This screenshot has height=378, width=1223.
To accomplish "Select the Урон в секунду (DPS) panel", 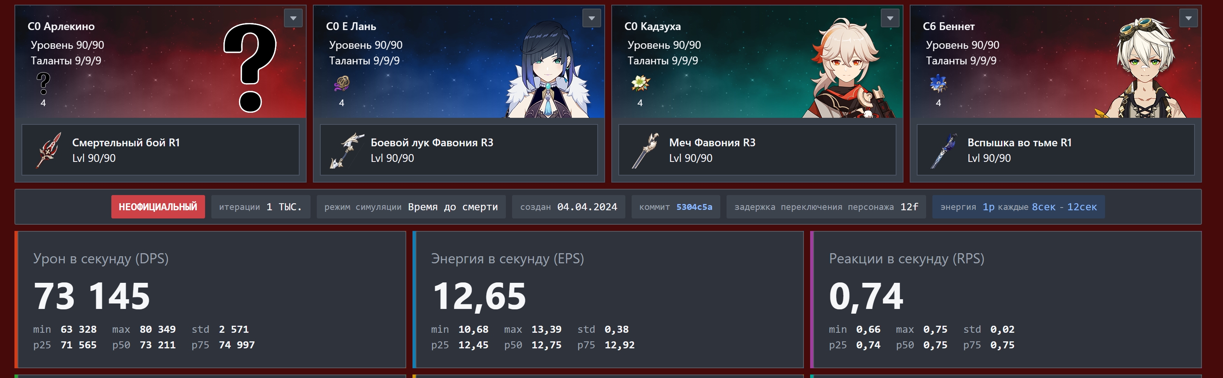I will pyautogui.click(x=210, y=300).
